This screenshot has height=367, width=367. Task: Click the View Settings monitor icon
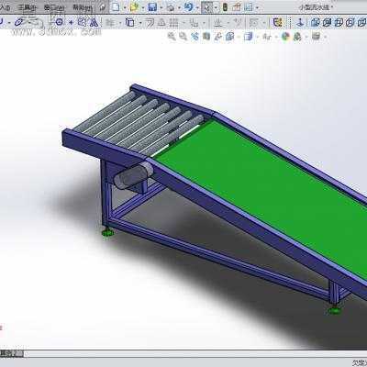316,37
